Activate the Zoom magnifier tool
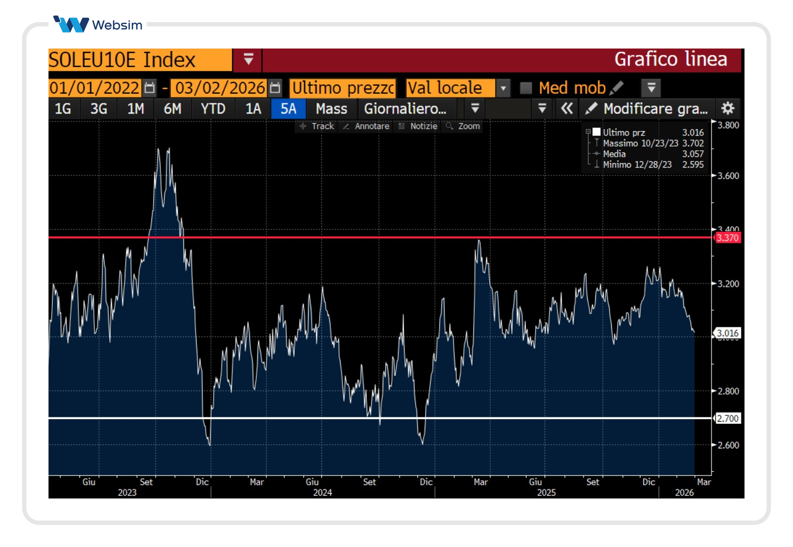 463,126
